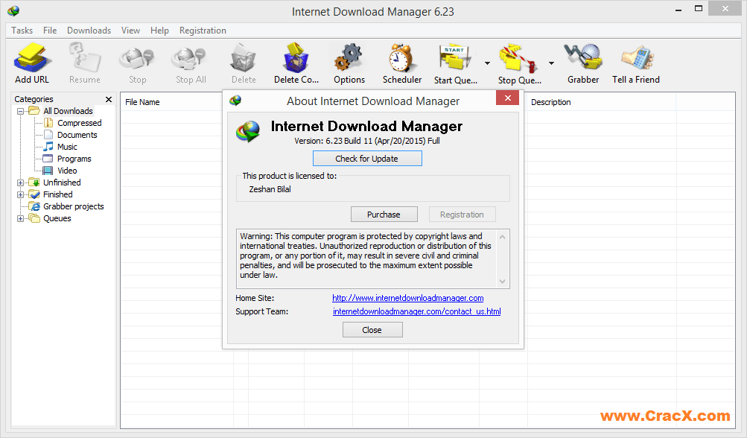Click the 'Zeshan Bilal' licensee name
This screenshot has height=438, width=747.
pyautogui.click(x=270, y=189)
